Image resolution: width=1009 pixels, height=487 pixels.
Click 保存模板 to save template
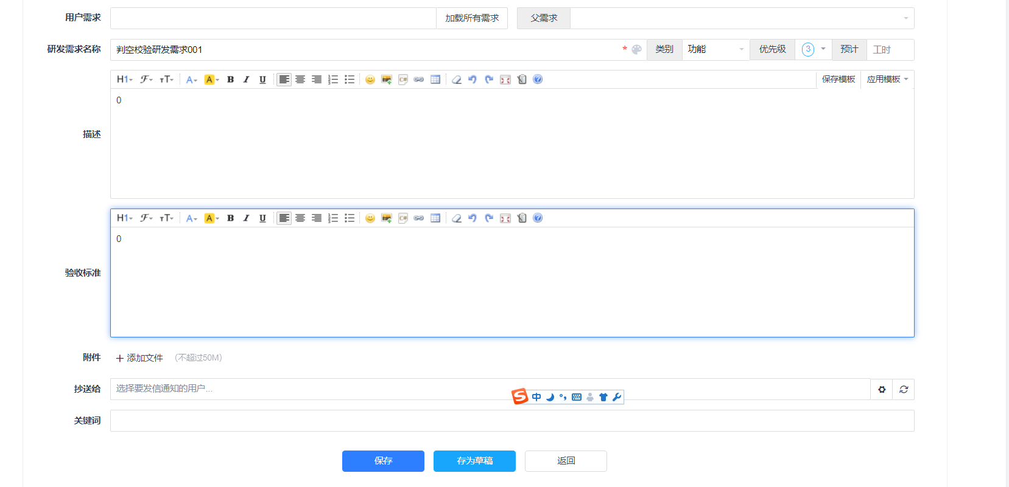tap(838, 80)
